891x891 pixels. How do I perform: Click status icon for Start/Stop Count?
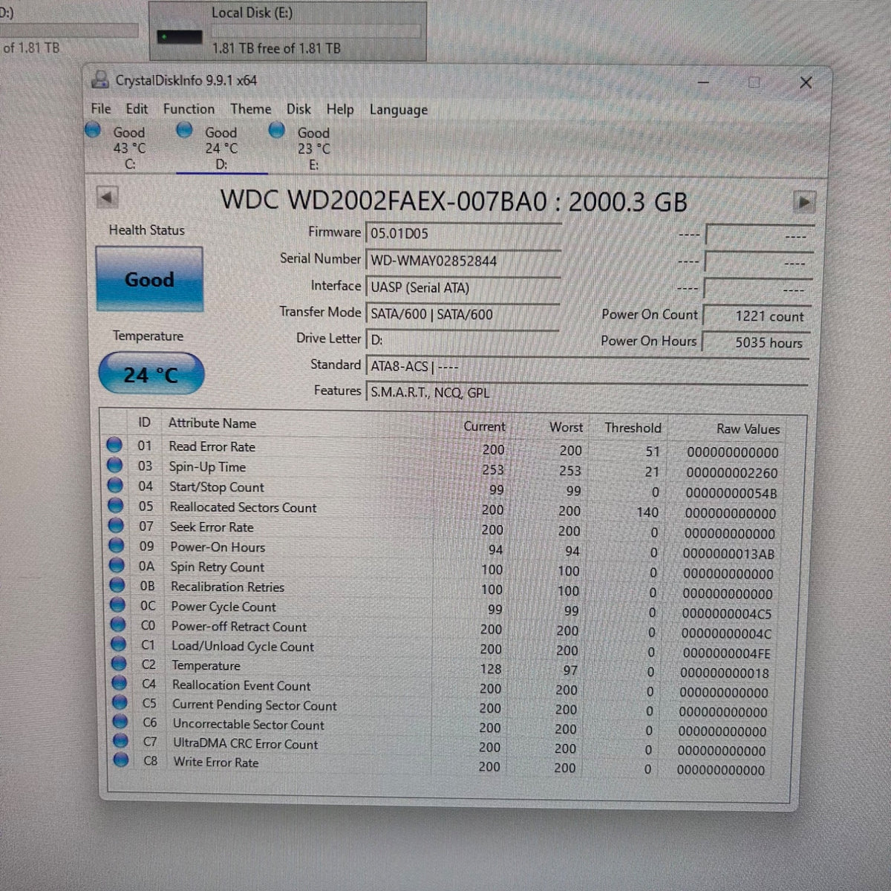(115, 485)
